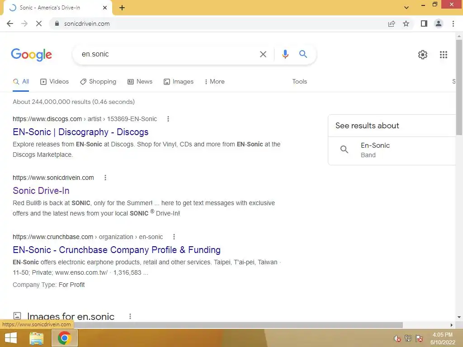Screen dimensions: 463x347
Task: Clear the search box with the X
Action: click(x=263, y=54)
